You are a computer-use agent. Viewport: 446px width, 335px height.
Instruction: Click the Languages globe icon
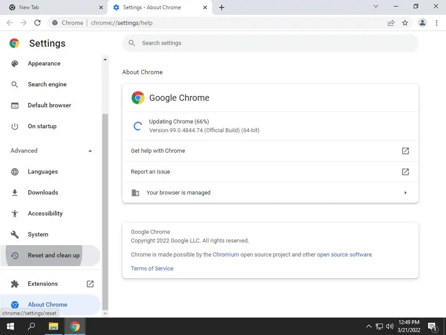tap(14, 172)
